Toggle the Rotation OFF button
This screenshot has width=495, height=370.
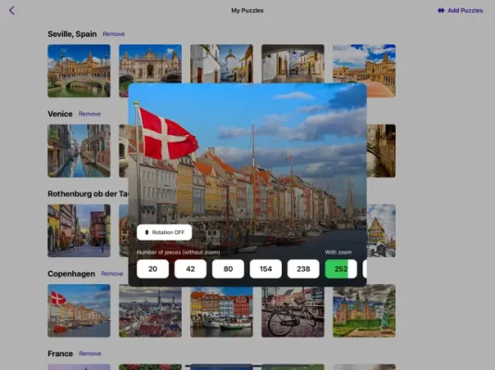coord(164,232)
